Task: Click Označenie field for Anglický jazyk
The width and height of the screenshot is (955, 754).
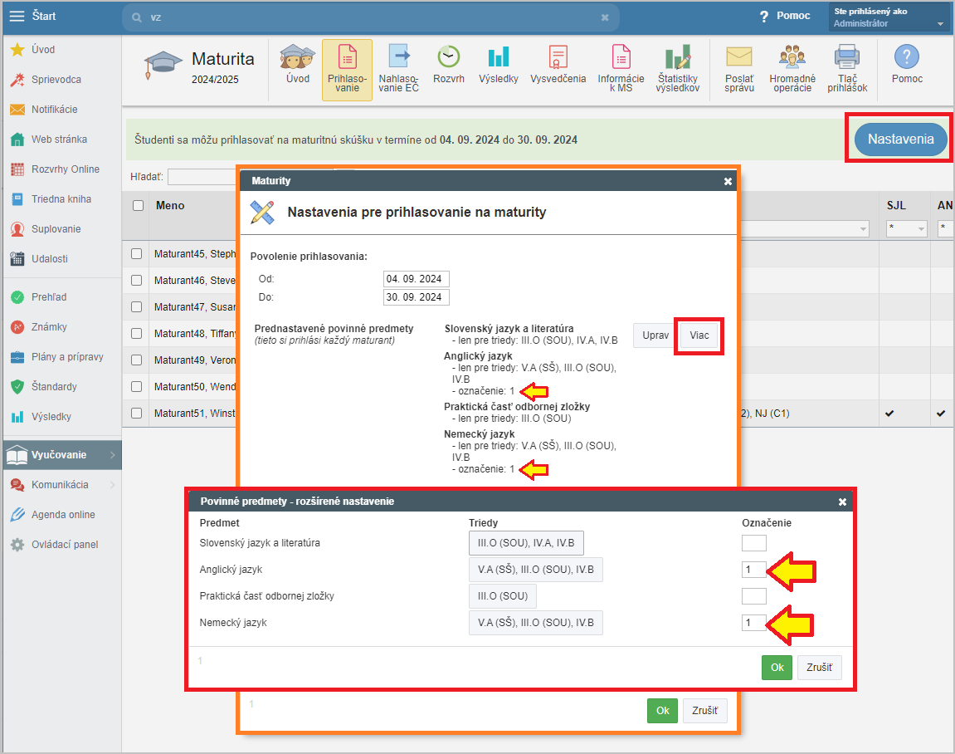Action: (753, 570)
